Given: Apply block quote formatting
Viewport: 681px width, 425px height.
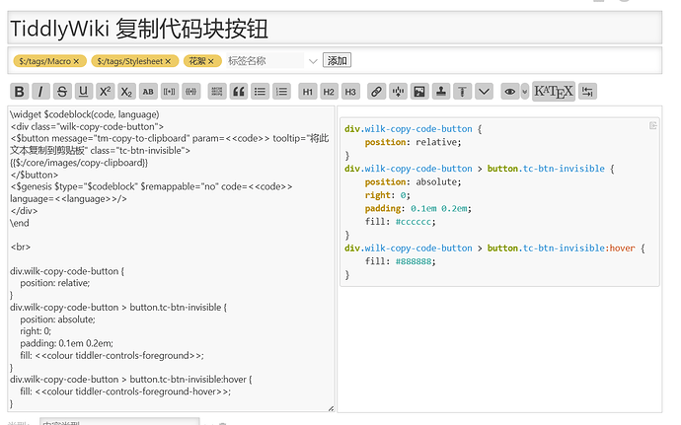Looking at the screenshot, I should (239, 92).
